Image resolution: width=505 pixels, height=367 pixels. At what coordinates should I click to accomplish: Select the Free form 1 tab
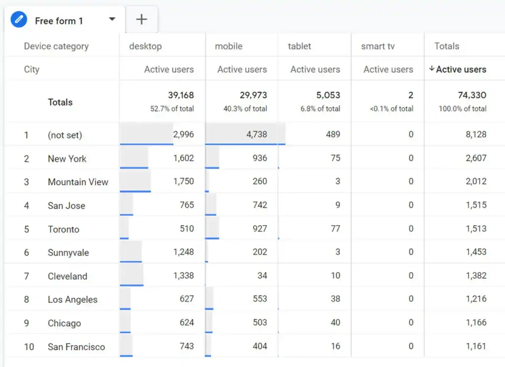pyautogui.click(x=59, y=21)
